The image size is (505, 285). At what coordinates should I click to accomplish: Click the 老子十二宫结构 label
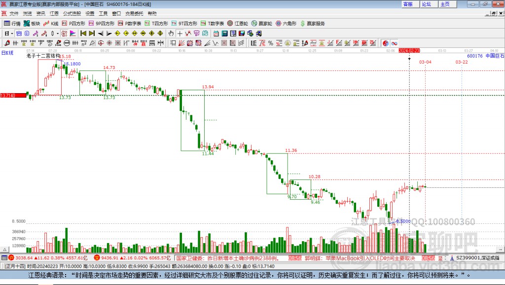tap(43, 56)
